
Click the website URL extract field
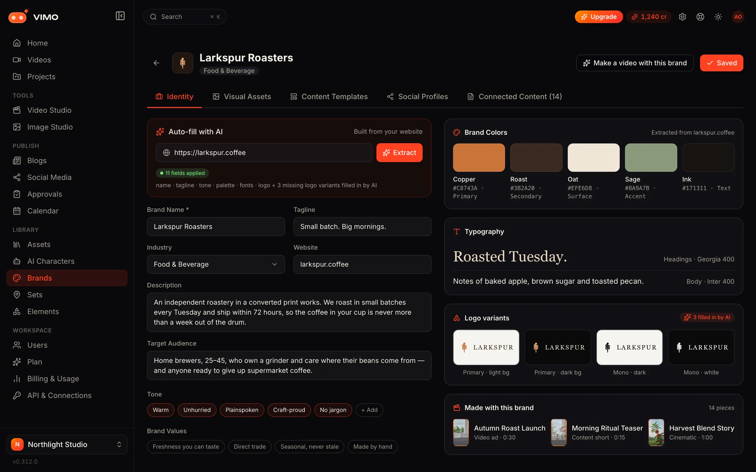(264, 153)
